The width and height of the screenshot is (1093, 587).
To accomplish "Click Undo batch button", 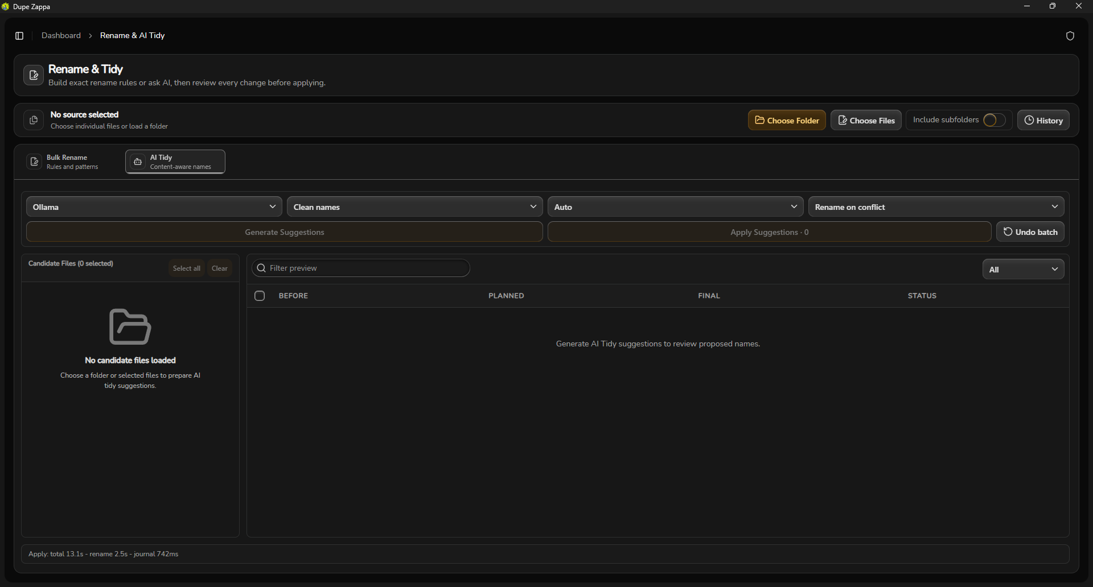I will [x=1030, y=232].
